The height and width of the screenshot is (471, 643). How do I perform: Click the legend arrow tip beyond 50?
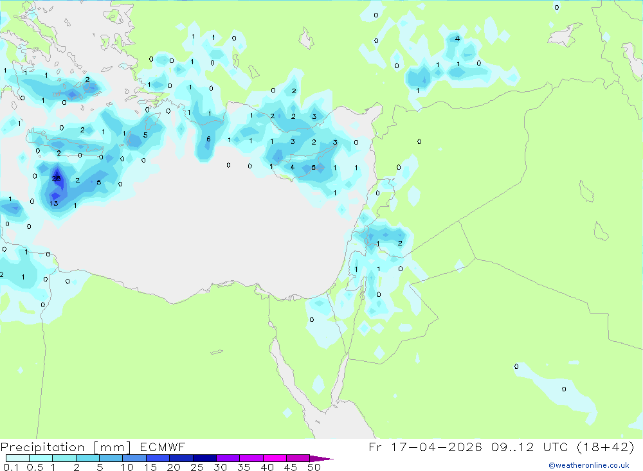point(321,459)
